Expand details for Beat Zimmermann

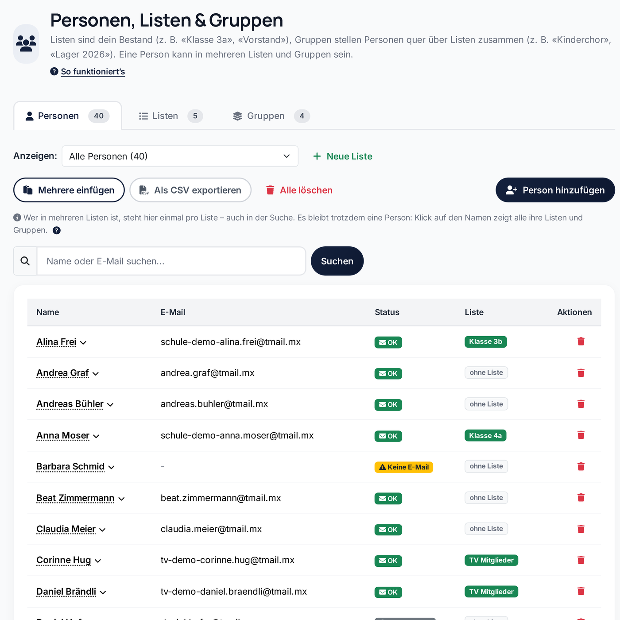pyautogui.click(x=121, y=499)
